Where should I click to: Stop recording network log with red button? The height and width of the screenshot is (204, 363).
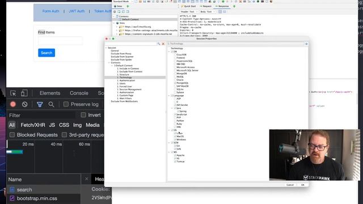tap(13, 104)
